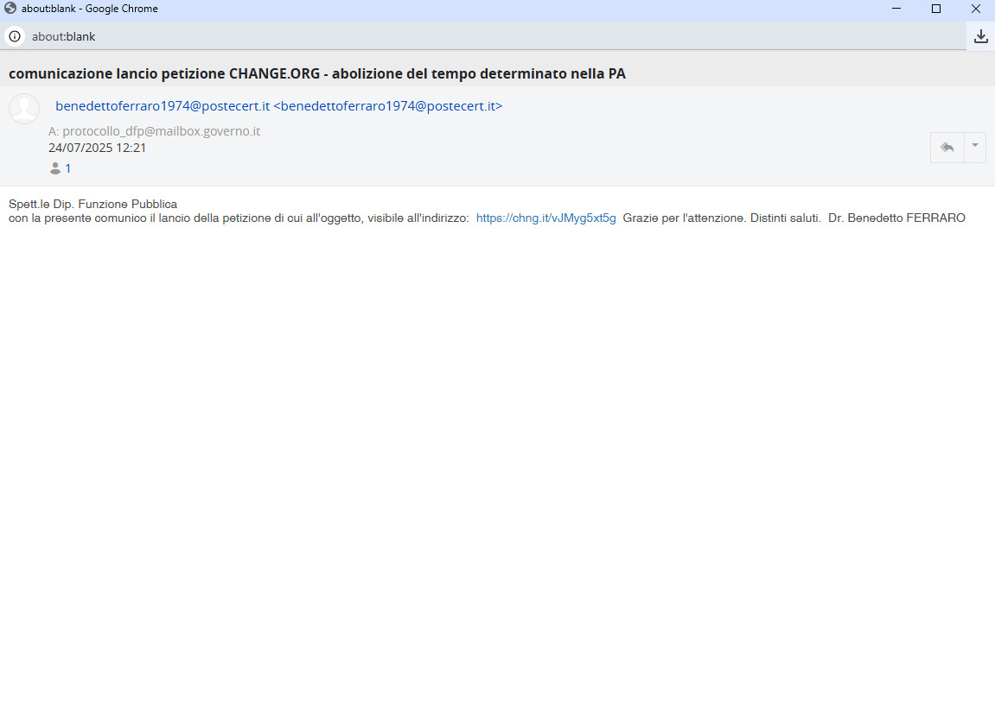Click the reply arrow button
This screenshot has height=714, width=995.
947,148
